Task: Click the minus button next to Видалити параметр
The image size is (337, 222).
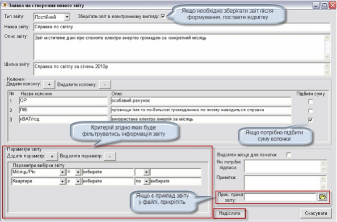Action: [x=110, y=156]
